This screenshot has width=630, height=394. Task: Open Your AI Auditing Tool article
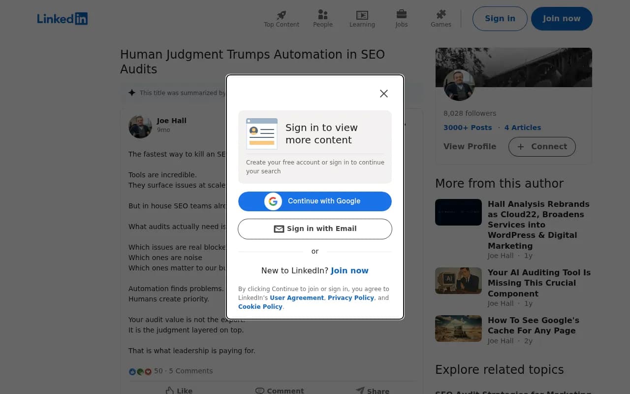(x=539, y=283)
